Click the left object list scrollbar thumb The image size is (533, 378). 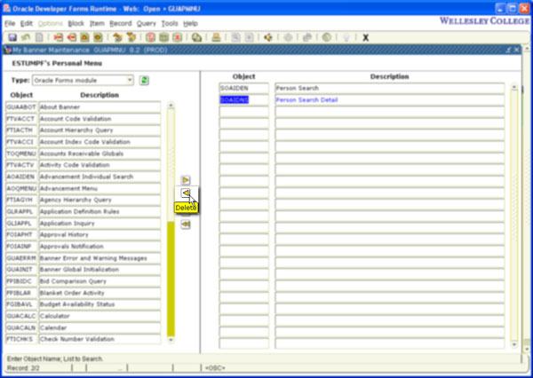pyautogui.click(x=171, y=165)
